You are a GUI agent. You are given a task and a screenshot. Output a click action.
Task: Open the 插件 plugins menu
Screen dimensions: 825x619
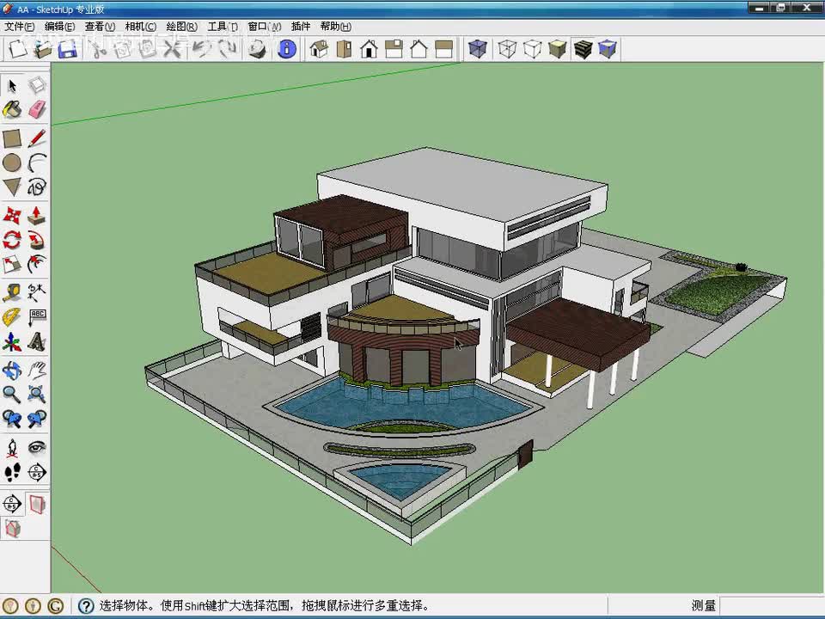[x=301, y=27]
